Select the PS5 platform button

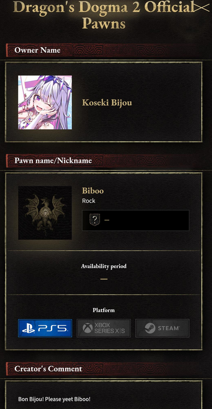(45, 328)
